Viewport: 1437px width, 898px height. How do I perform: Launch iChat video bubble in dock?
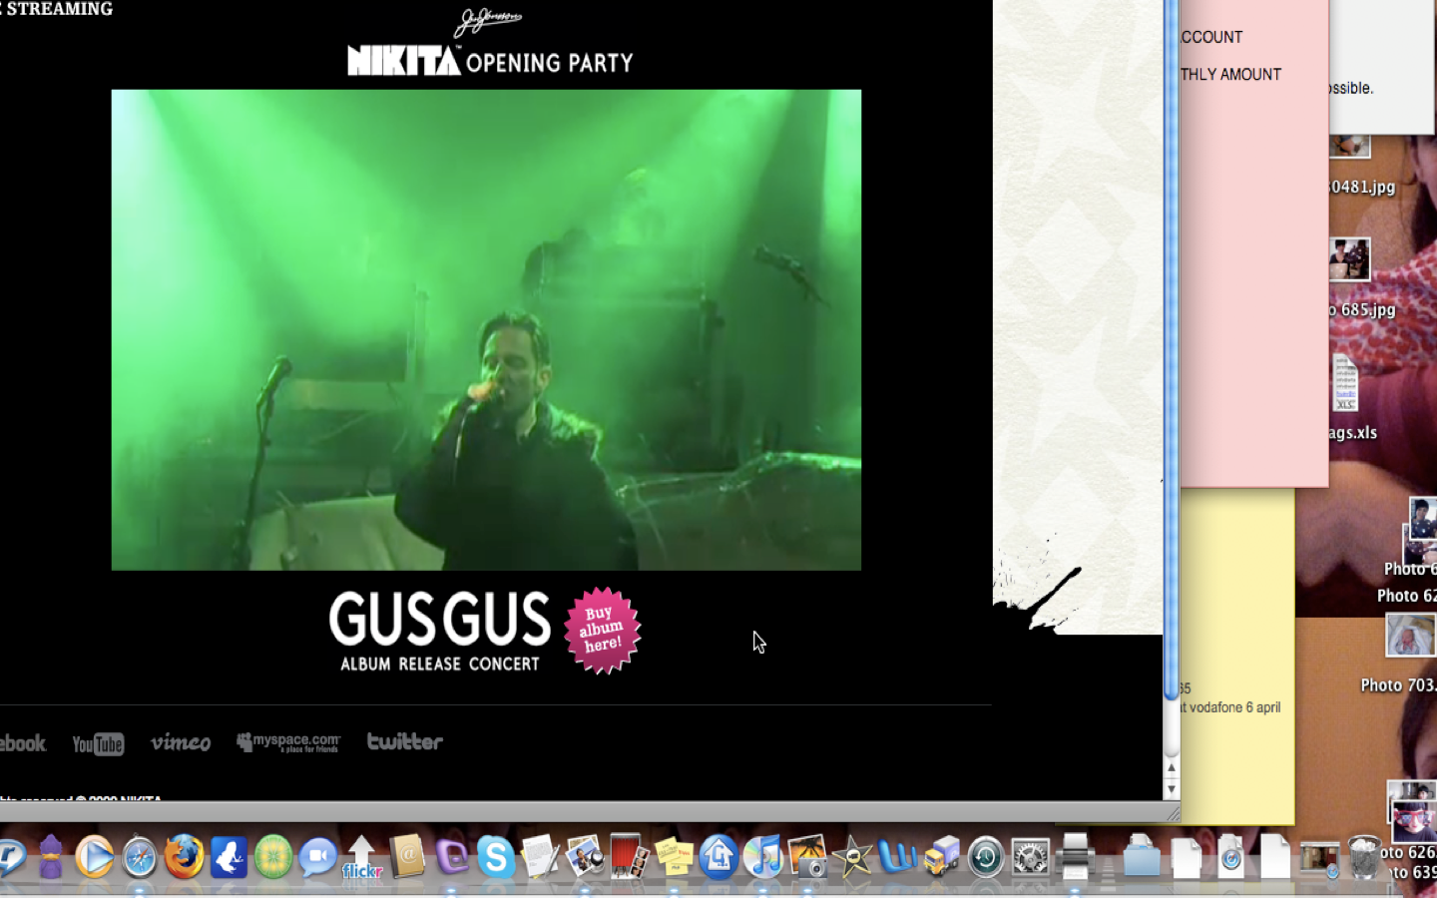click(x=317, y=858)
